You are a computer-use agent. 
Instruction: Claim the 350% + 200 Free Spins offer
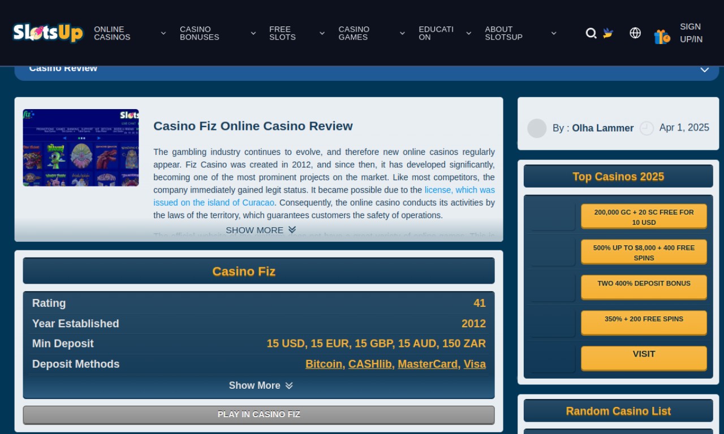(x=644, y=323)
